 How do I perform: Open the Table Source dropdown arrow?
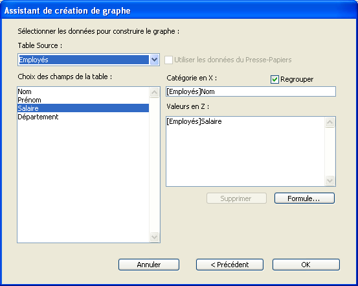coord(154,60)
